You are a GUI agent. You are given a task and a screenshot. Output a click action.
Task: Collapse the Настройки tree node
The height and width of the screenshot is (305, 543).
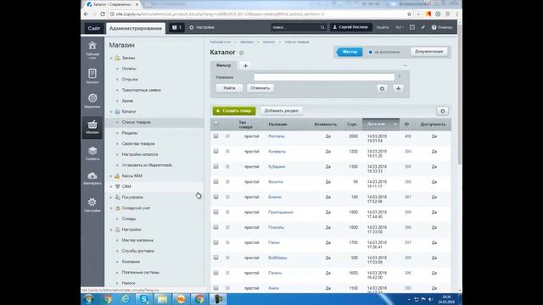[111, 230]
